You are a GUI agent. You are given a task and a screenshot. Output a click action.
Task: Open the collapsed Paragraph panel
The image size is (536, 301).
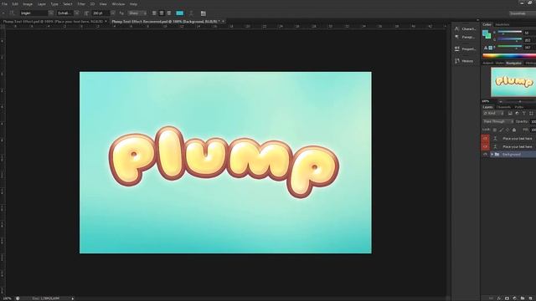[x=466, y=37]
